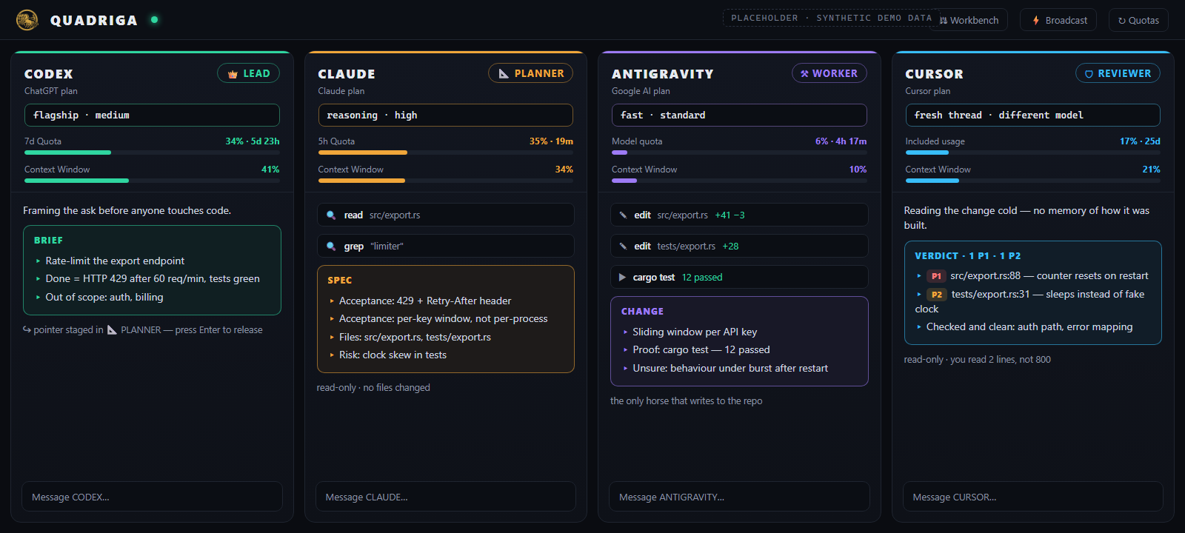1185x533 pixels.
Task: Click the Broadcast lightning icon
Action: coord(1035,20)
